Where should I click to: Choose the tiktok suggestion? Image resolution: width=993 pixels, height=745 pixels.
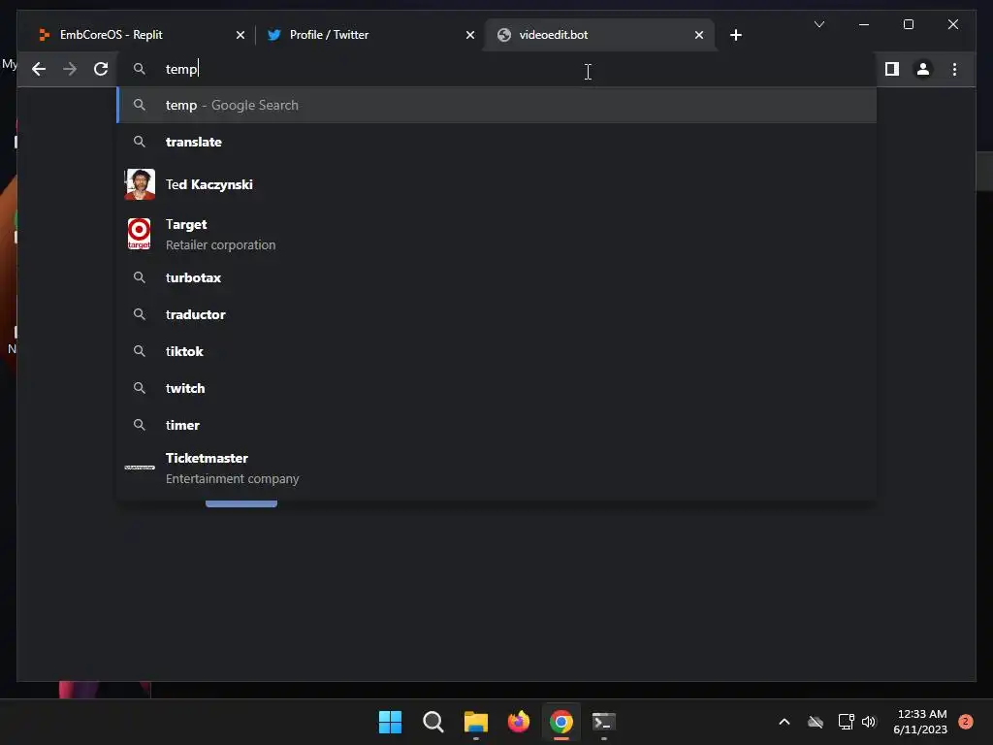click(x=497, y=351)
